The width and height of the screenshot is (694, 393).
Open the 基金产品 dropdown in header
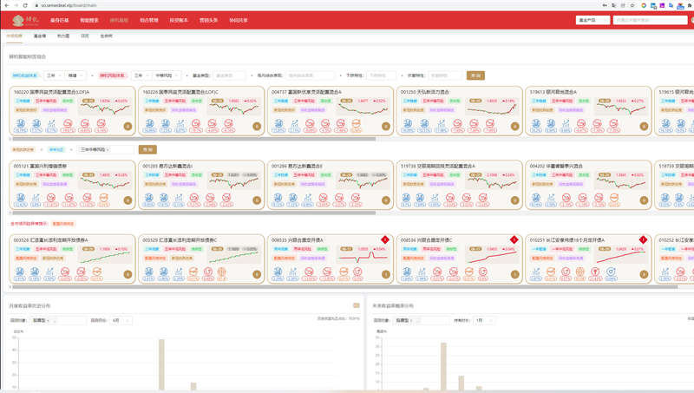coord(593,20)
